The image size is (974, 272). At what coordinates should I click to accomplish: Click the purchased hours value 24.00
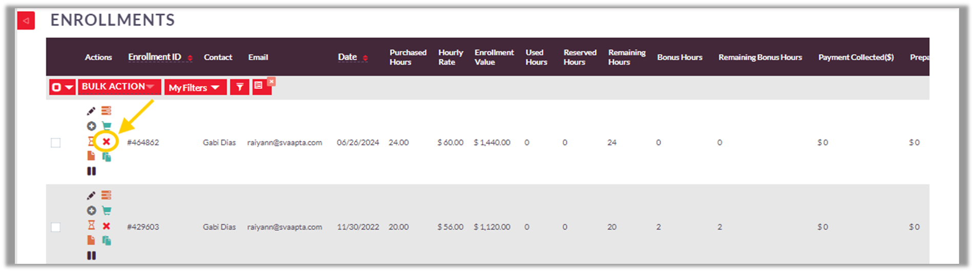coord(398,142)
